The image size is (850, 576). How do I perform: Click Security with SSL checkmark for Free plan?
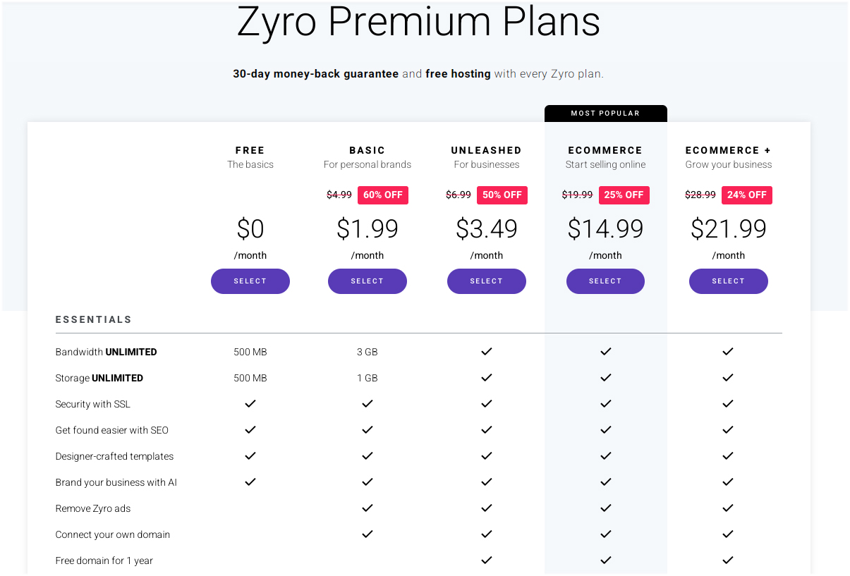click(x=250, y=404)
